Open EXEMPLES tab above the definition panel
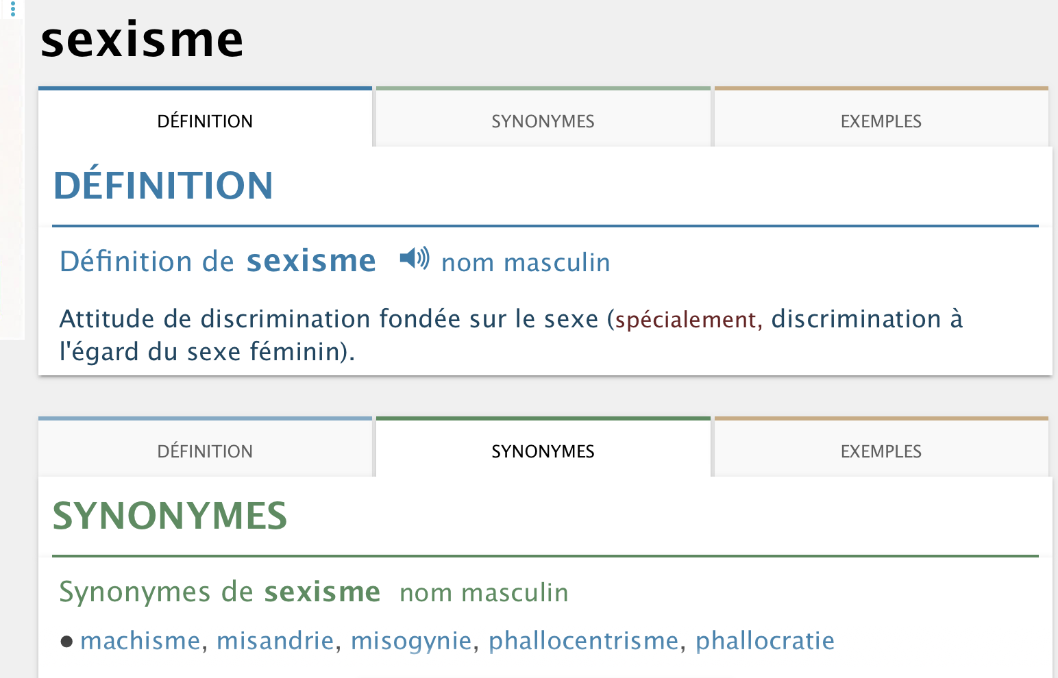Image resolution: width=1058 pixels, height=678 pixels. tap(881, 121)
